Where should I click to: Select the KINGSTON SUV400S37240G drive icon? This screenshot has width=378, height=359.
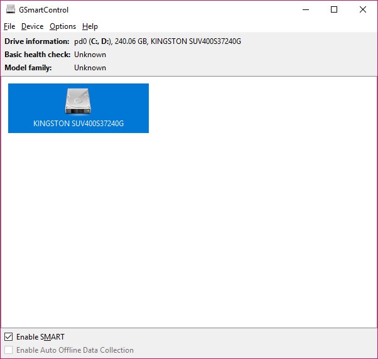78,102
